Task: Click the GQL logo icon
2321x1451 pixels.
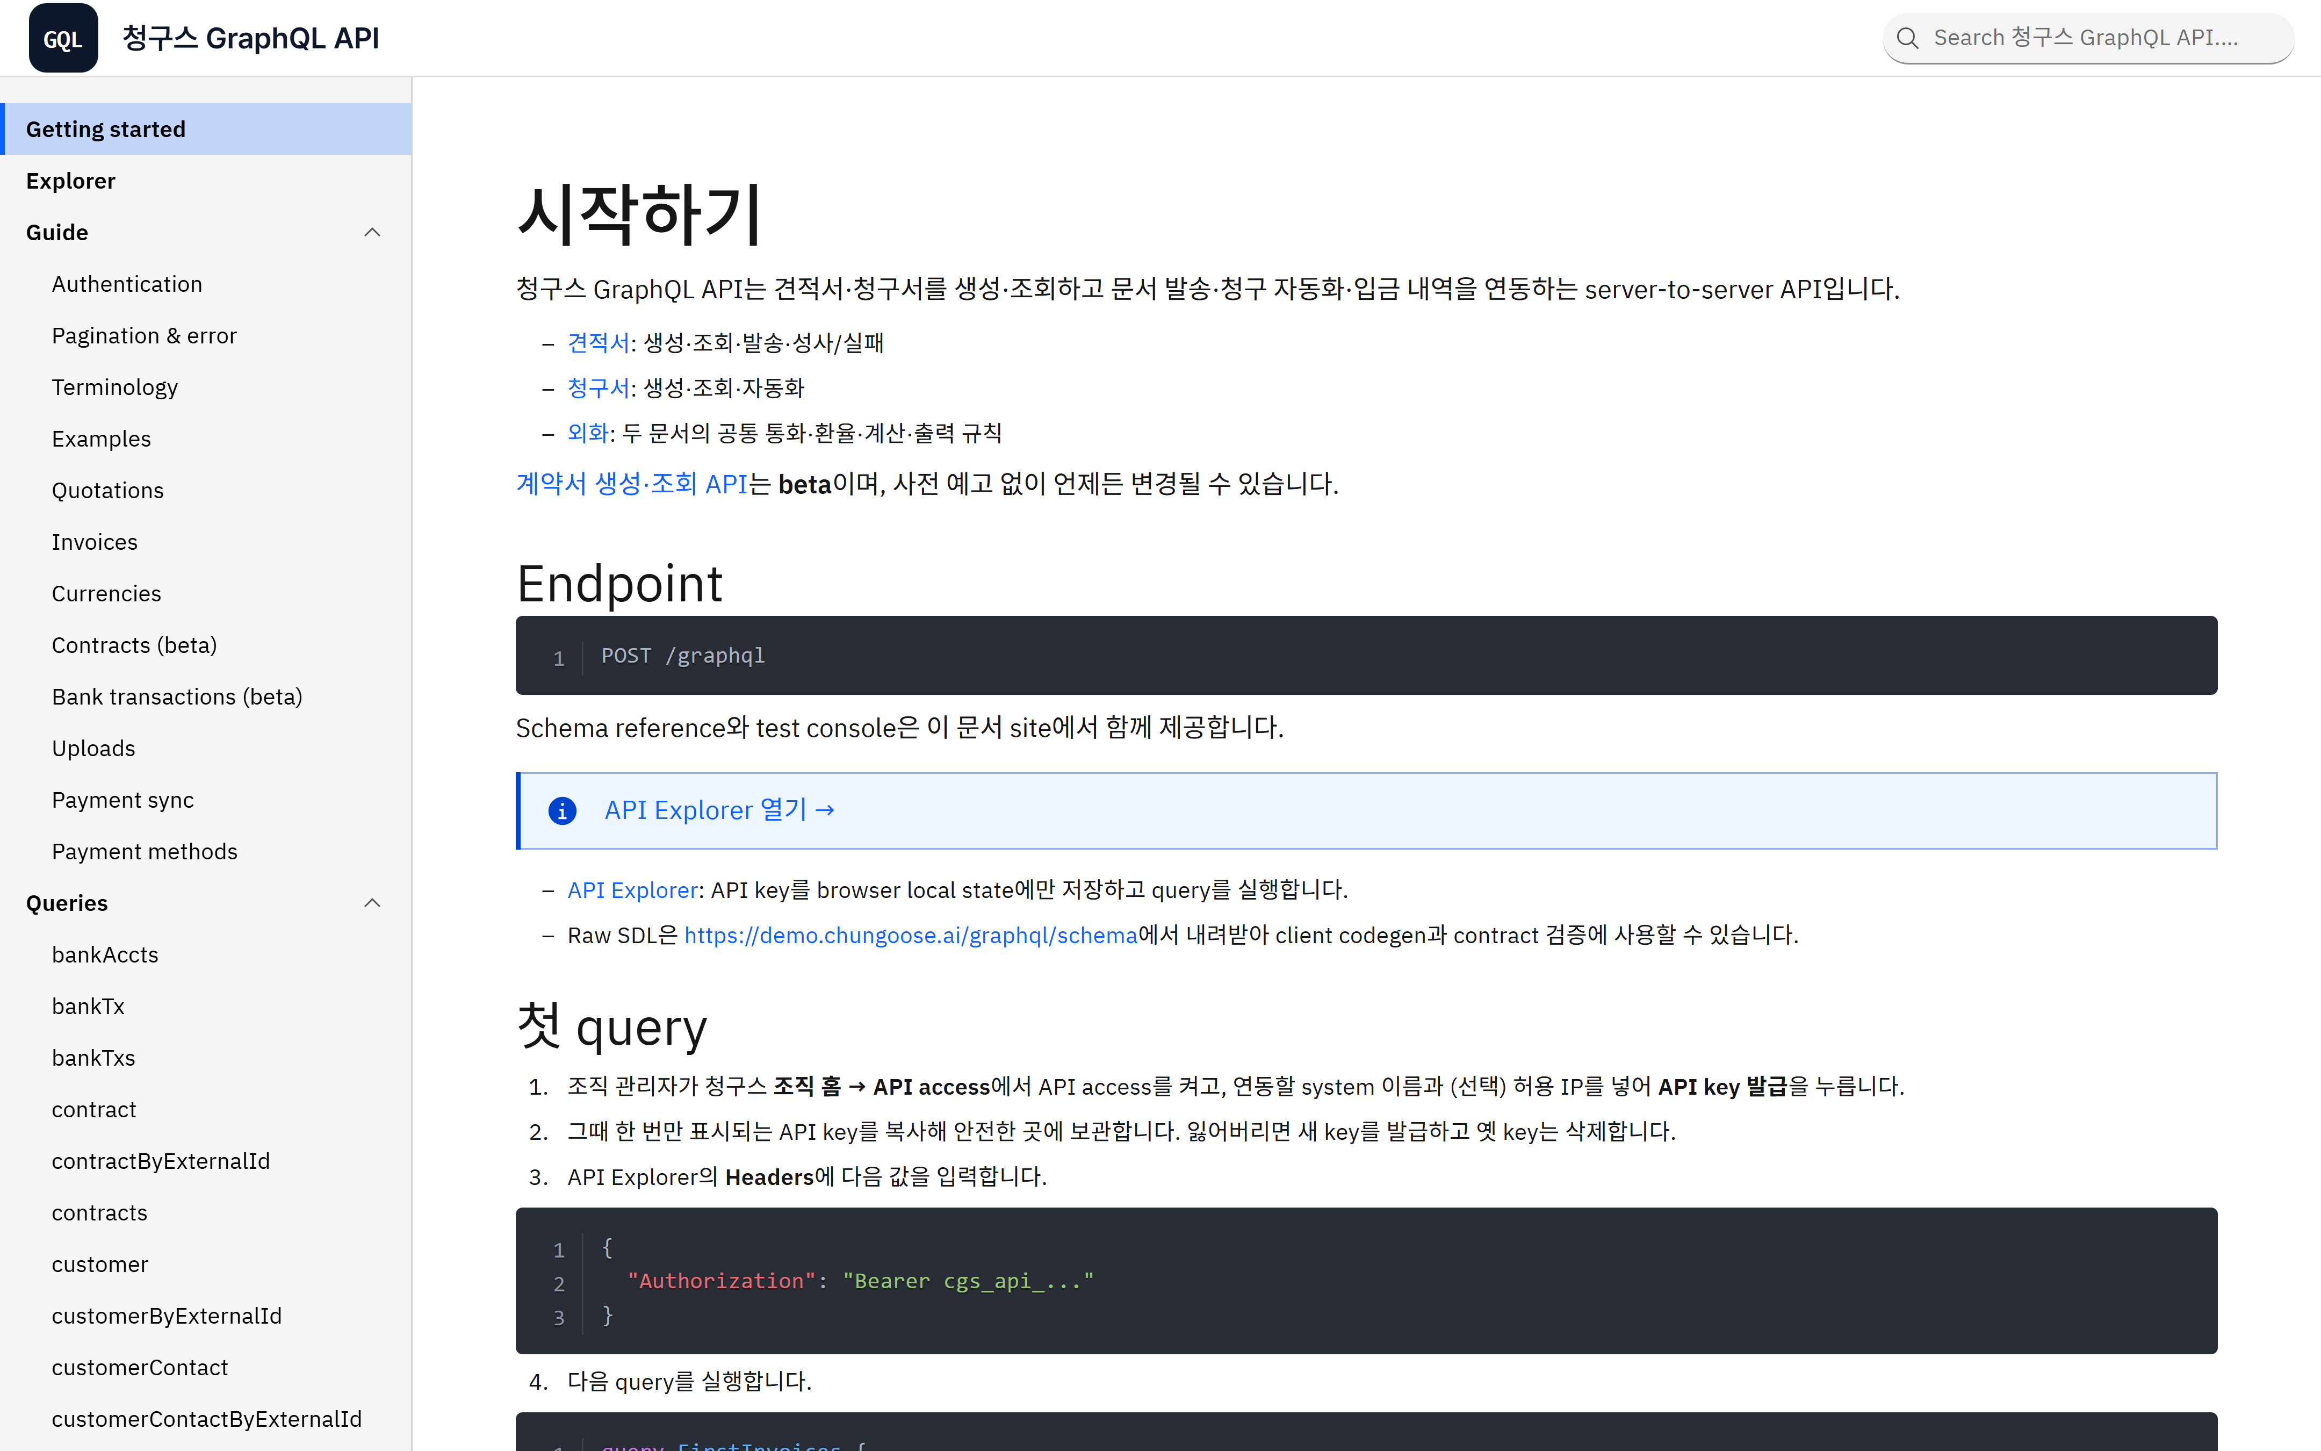Action: point(63,38)
